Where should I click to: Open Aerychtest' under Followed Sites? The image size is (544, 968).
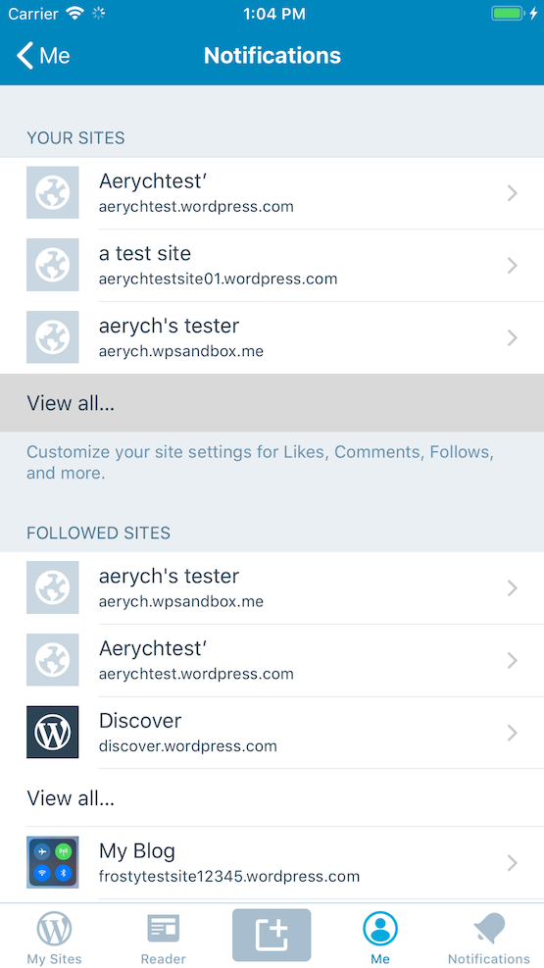click(x=272, y=661)
